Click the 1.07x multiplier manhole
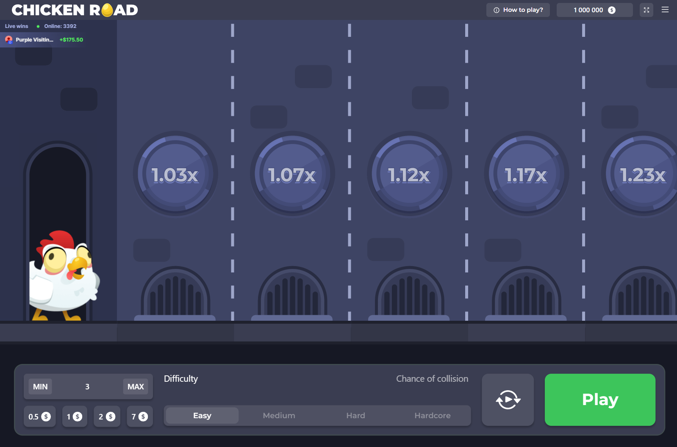 [292, 174]
